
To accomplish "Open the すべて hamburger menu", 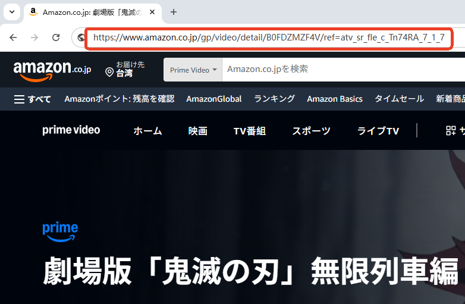I will point(32,99).
